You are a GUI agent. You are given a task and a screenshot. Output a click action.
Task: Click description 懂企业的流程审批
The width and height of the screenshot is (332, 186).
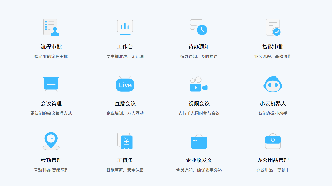(x=51, y=56)
